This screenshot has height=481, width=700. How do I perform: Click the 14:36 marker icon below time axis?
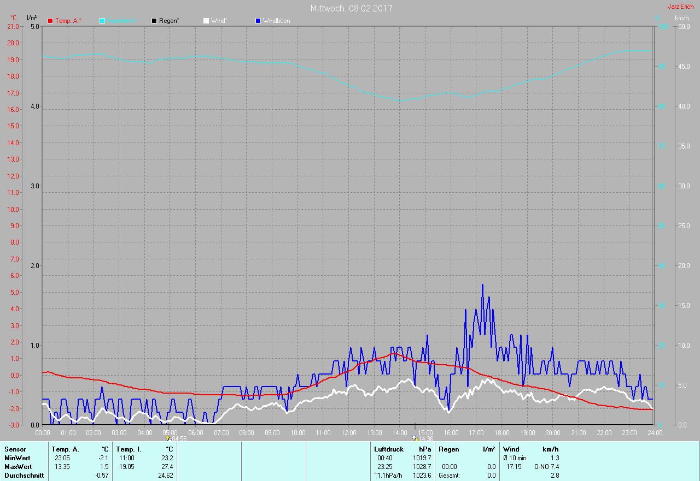(415, 438)
